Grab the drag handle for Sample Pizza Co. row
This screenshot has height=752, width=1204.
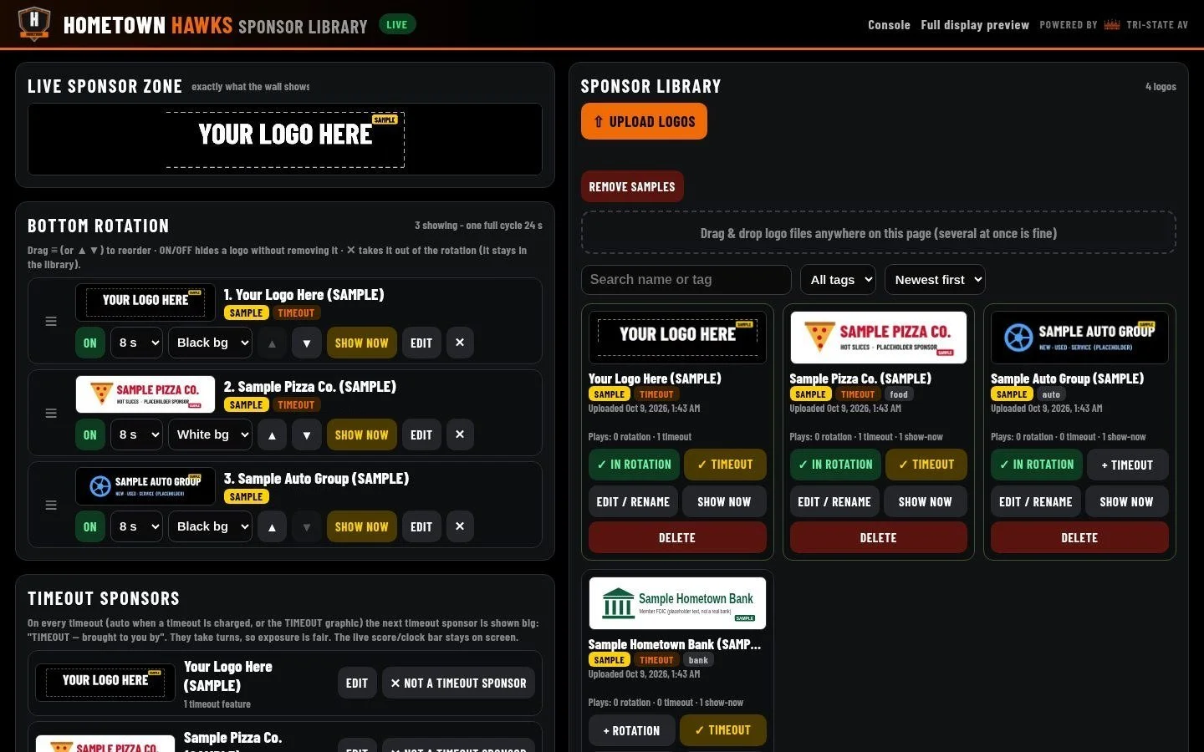click(x=51, y=414)
